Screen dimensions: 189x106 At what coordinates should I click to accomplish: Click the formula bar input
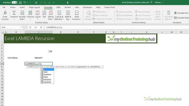(117, 27)
